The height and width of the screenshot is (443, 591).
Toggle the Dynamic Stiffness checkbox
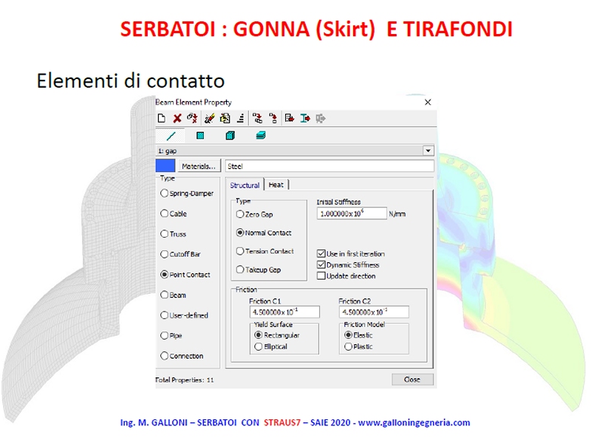click(x=321, y=265)
